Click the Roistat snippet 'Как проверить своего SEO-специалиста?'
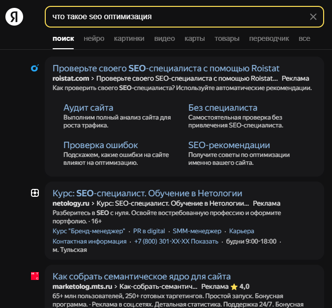The height and width of the screenshot is (308, 332). tap(114, 88)
